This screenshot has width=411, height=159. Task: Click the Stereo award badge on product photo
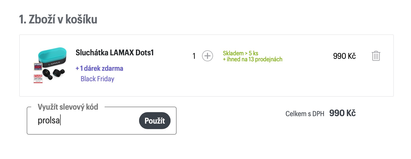pos(38,67)
